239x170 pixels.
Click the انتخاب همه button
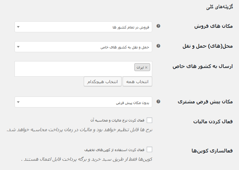(137, 82)
